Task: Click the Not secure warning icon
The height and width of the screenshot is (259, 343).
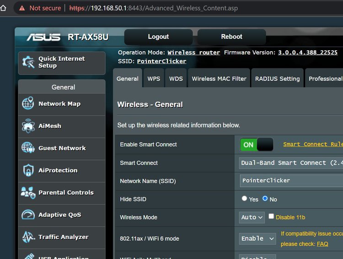Action: pyautogui.click(x=22, y=8)
